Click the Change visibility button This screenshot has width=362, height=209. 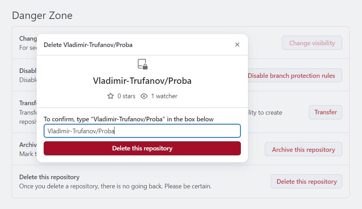pyautogui.click(x=312, y=42)
